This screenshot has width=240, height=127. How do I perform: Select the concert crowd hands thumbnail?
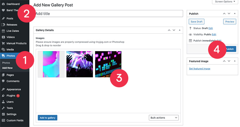coord(80,64)
